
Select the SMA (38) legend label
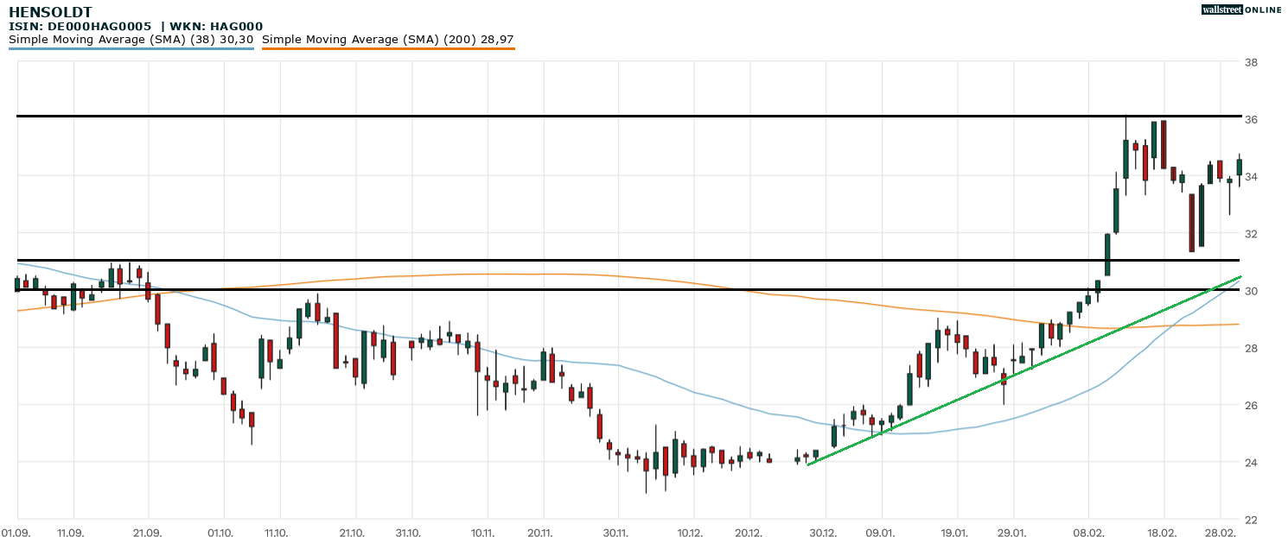(131, 39)
